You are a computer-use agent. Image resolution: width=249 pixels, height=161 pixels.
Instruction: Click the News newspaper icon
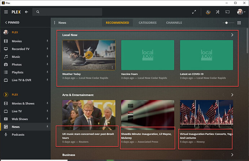pyautogui.click(x=6, y=127)
